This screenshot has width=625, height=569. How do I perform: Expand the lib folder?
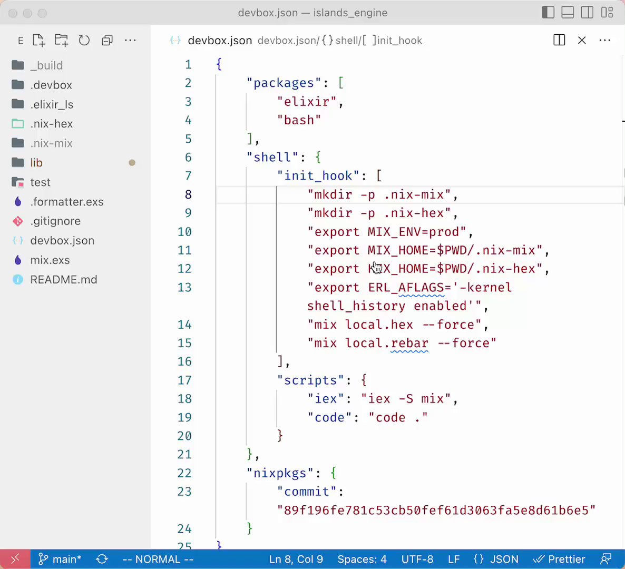pos(75,163)
